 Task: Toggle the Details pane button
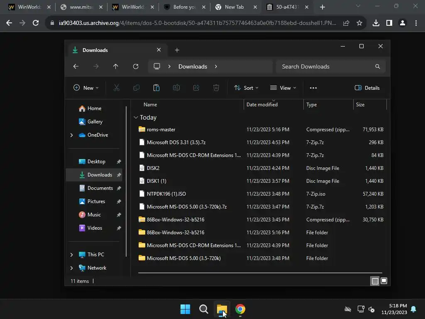pos(367,88)
